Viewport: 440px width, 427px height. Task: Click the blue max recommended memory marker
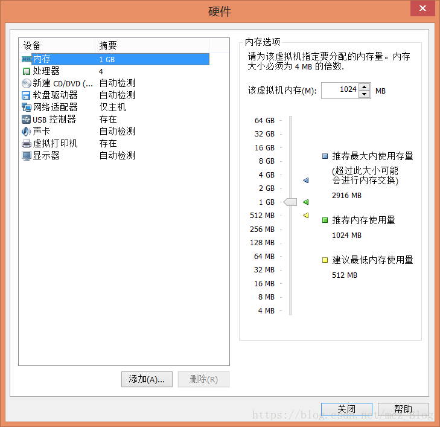[x=306, y=180]
